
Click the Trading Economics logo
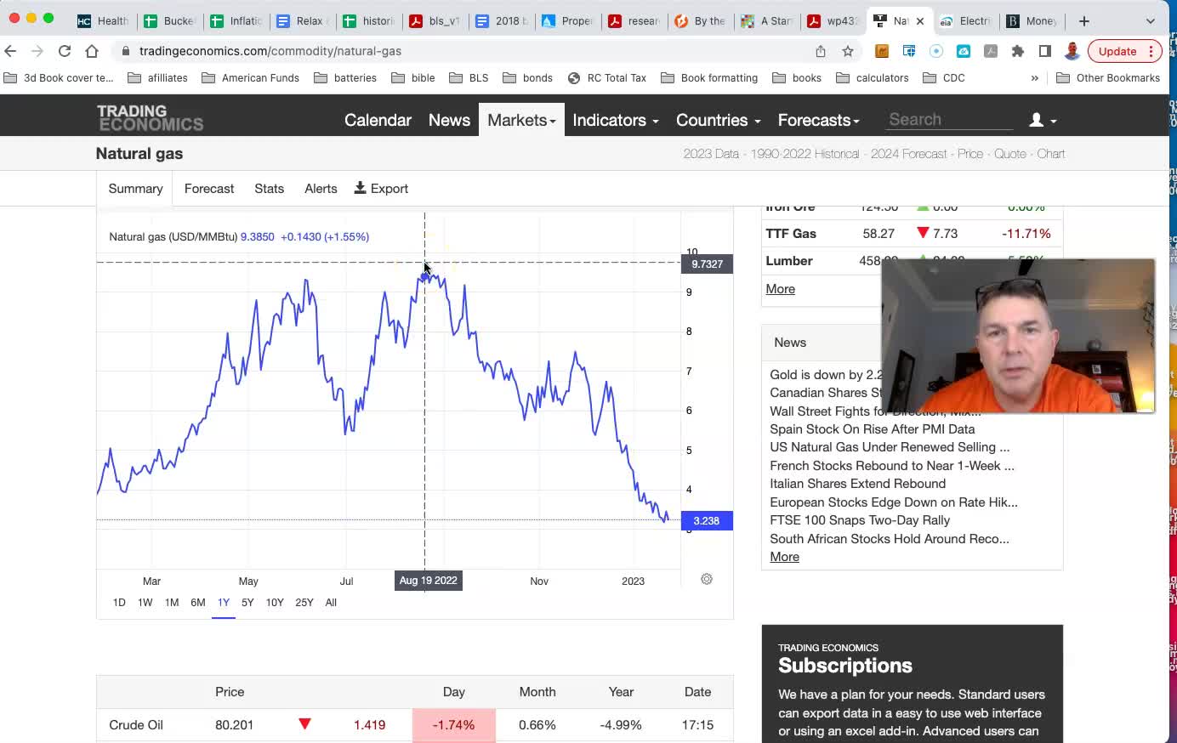tap(150, 118)
